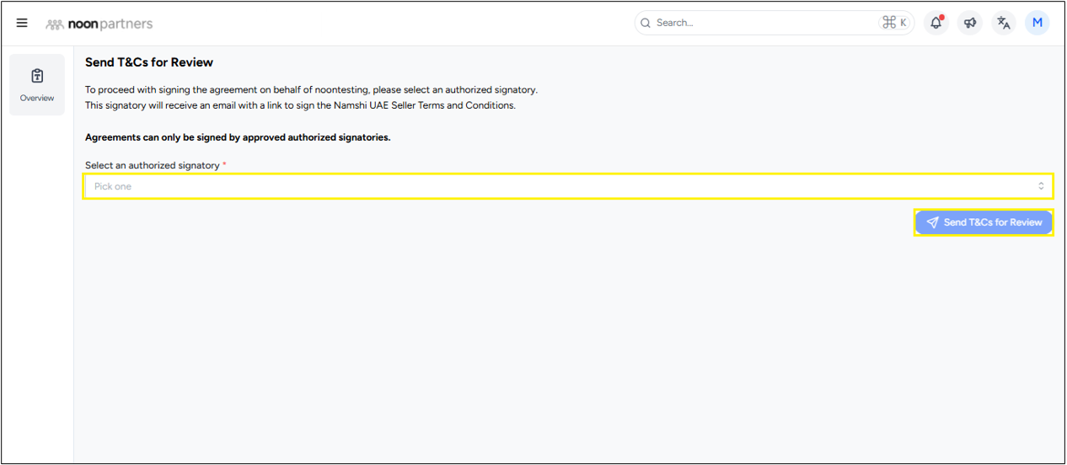Click the bold approved signatories notice text
Viewport: 1067px width, 465px height.
[238, 137]
